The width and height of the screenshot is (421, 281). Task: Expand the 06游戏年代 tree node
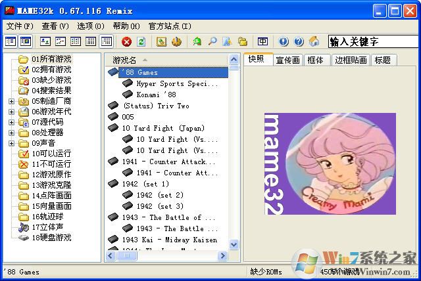point(11,112)
